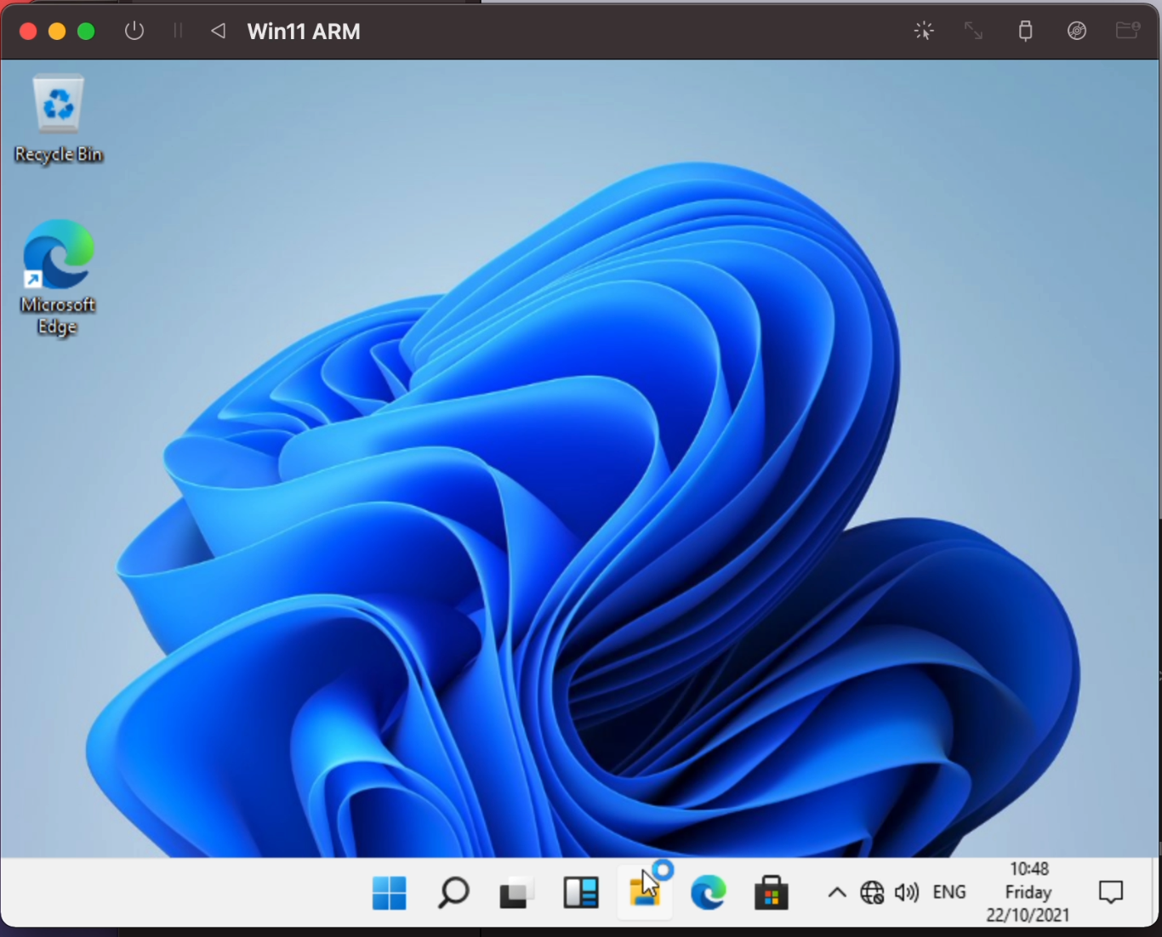Viewport: 1162px width, 937px height.
Task: Toggle cursor capture in the UTM toolbar
Action: click(x=923, y=31)
